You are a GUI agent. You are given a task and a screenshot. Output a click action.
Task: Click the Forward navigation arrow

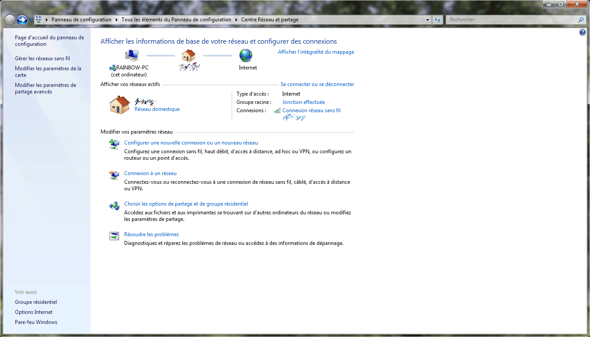(22, 20)
